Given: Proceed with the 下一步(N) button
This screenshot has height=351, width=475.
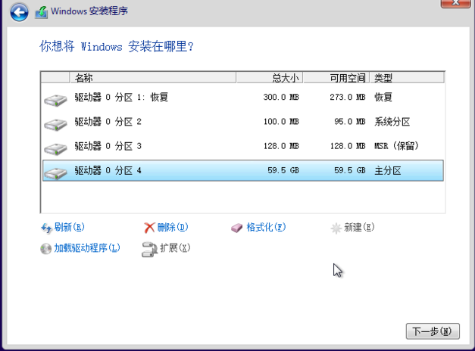Looking at the screenshot, I should [433, 331].
